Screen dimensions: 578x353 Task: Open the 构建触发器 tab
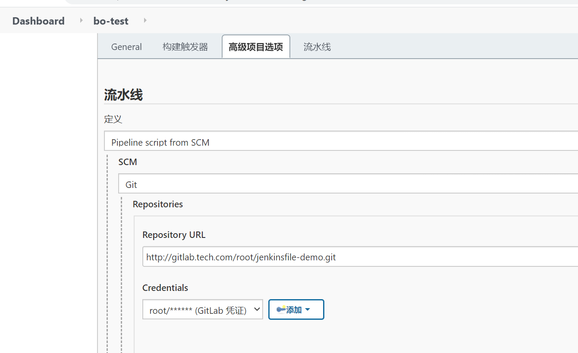click(185, 47)
